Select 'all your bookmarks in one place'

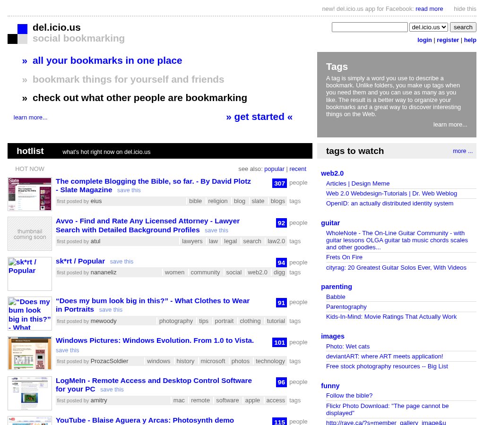(x=107, y=60)
